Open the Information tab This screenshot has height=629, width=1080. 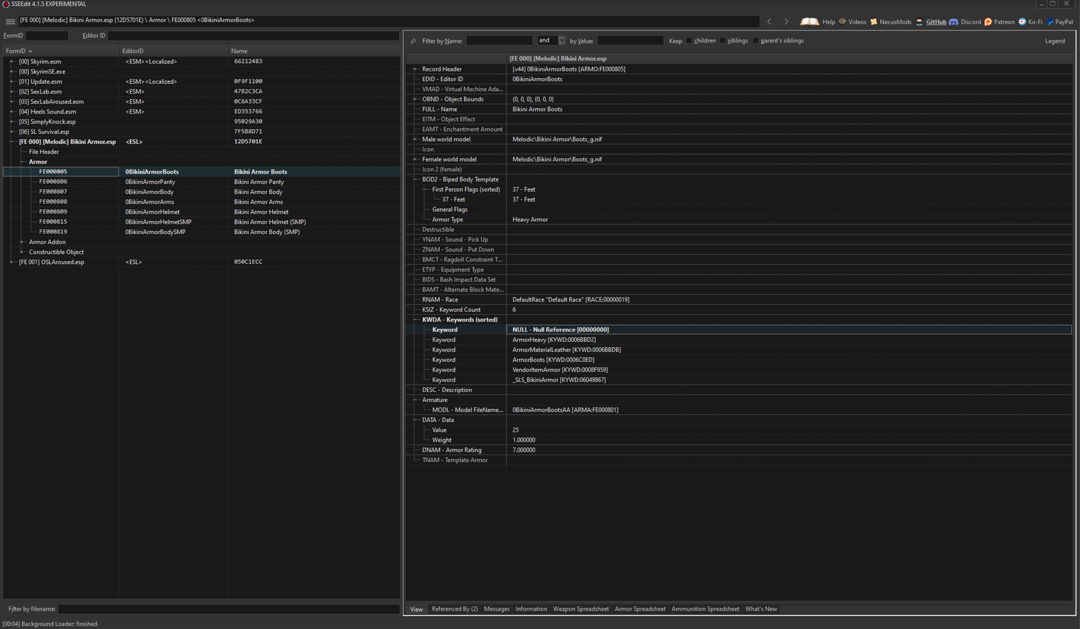[x=531, y=609]
